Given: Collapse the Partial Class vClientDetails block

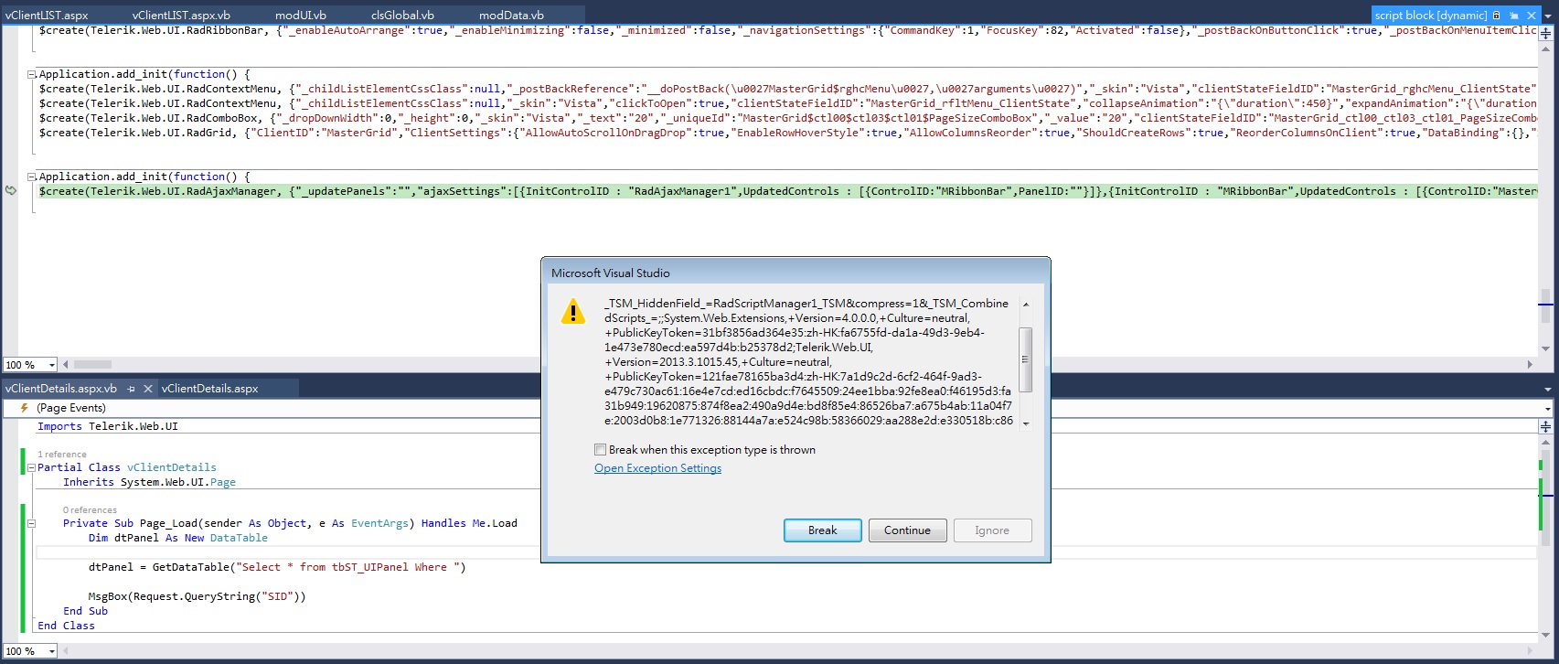Looking at the screenshot, I should 32,467.
